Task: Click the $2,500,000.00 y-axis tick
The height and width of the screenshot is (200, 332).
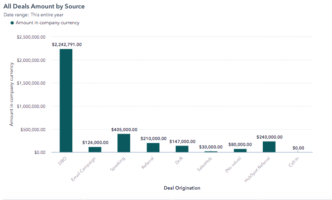Action: click(x=31, y=37)
